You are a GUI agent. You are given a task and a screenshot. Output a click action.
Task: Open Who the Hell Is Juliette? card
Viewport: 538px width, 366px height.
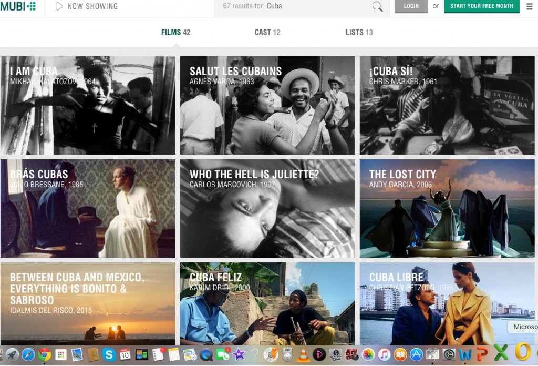point(267,208)
